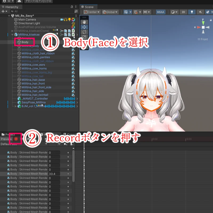Click the Animation Record button
This screenshot has height=213, width=213.
point(16,139)
